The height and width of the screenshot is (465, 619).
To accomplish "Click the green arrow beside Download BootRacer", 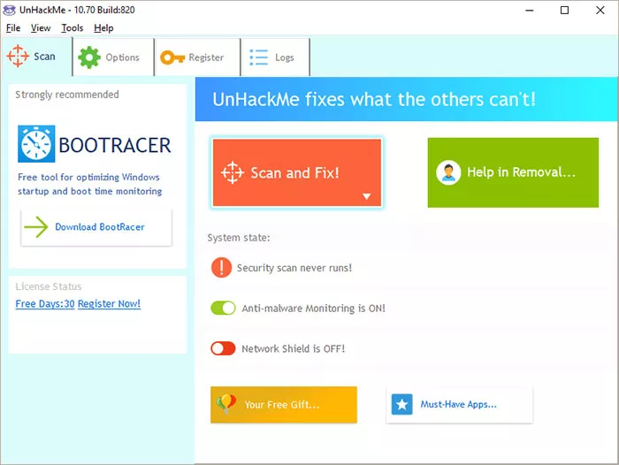I will click(36, 227).
